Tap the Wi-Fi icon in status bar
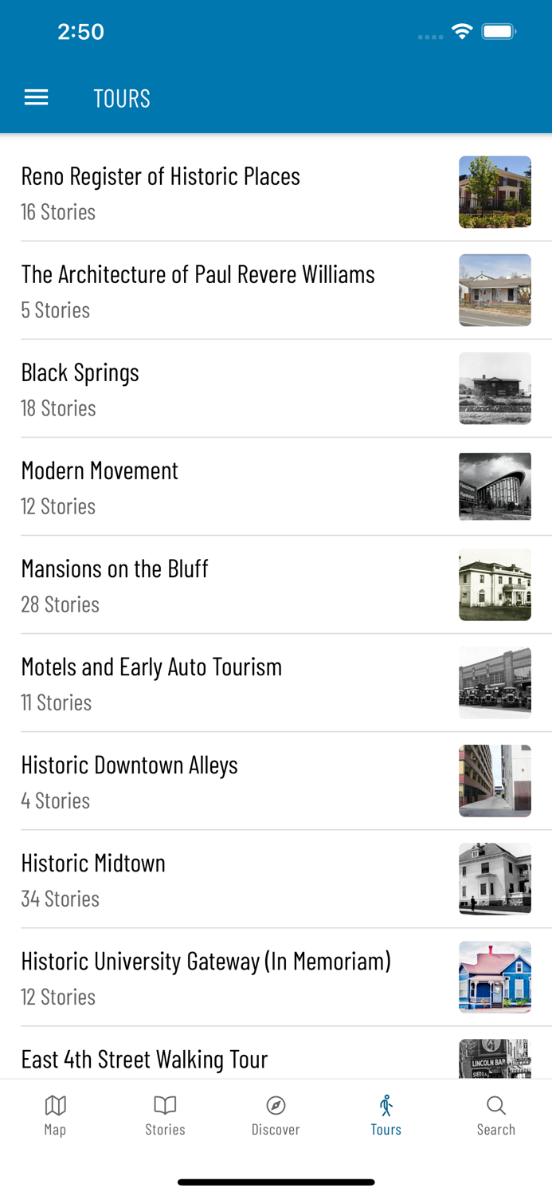Image resolution: width=552 pixels, height=1196 pixels. (x=462, y=32)
